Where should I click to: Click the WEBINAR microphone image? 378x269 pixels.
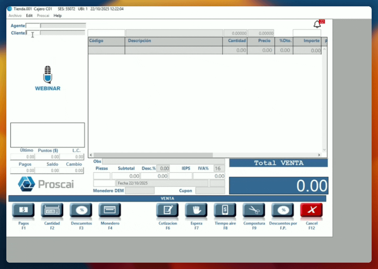(48, 78)
